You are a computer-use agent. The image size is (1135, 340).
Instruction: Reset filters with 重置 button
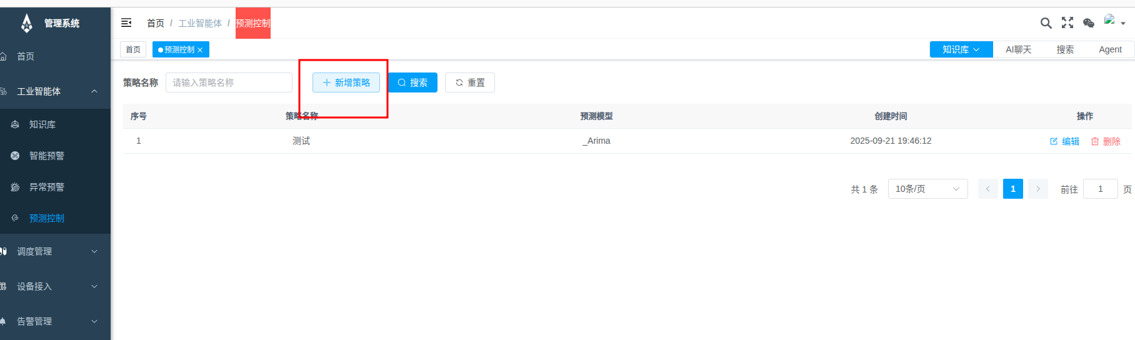click(470, 82)
